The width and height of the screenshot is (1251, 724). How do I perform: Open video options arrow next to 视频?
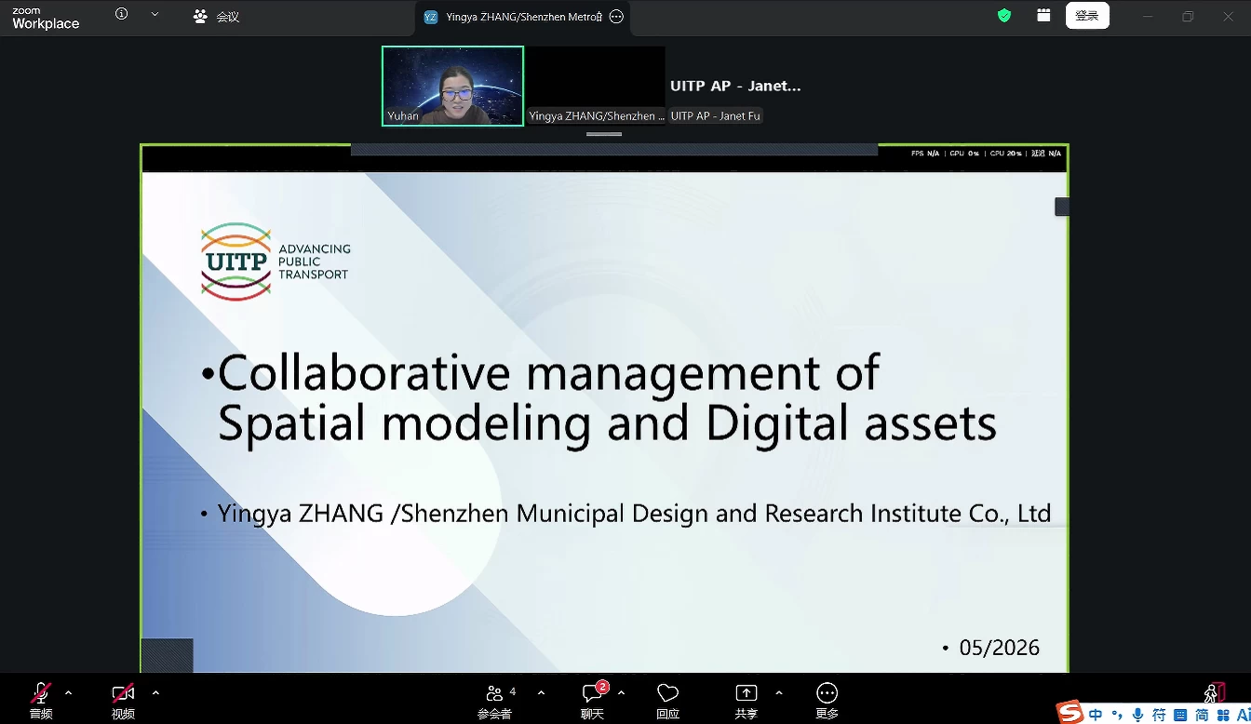tap(155, 692)
